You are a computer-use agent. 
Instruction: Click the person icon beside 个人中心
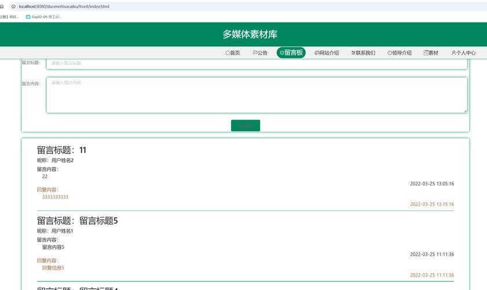[453, 53]
